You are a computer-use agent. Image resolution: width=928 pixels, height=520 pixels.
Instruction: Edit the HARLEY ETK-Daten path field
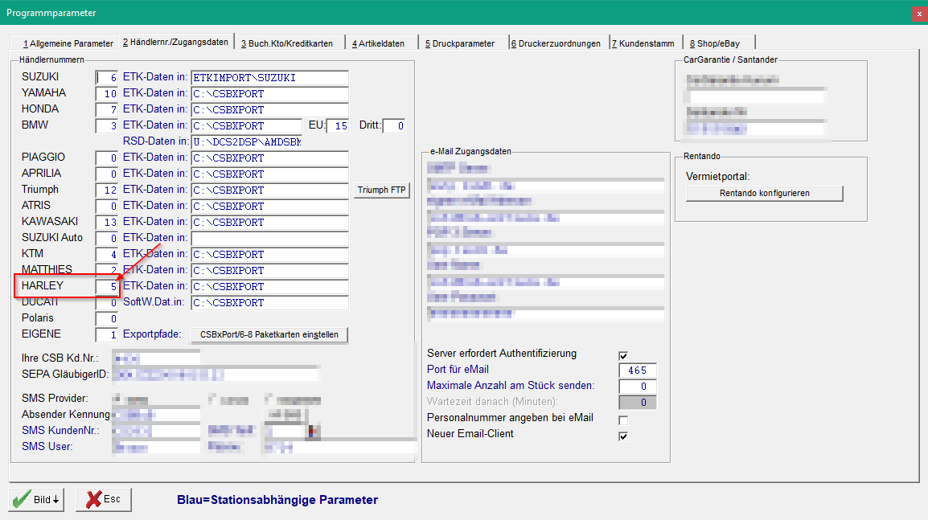pyautogui.click(x=270, y=286)
